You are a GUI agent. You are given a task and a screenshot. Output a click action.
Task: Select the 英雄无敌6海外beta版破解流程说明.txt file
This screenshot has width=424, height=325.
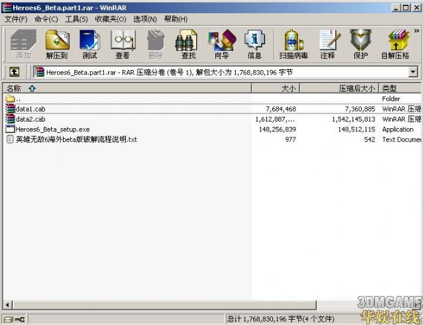coord(212,139)
